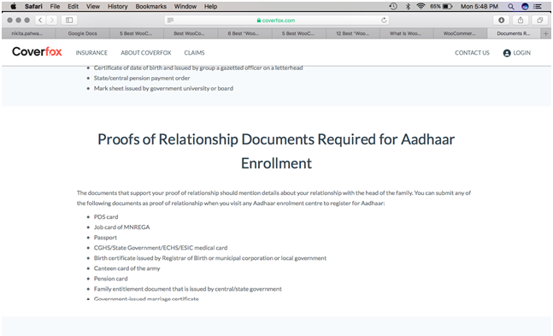This screenshot has height=336, width=553.
Task: Click the Reader view icon in address bar
Action: [170, 21]
